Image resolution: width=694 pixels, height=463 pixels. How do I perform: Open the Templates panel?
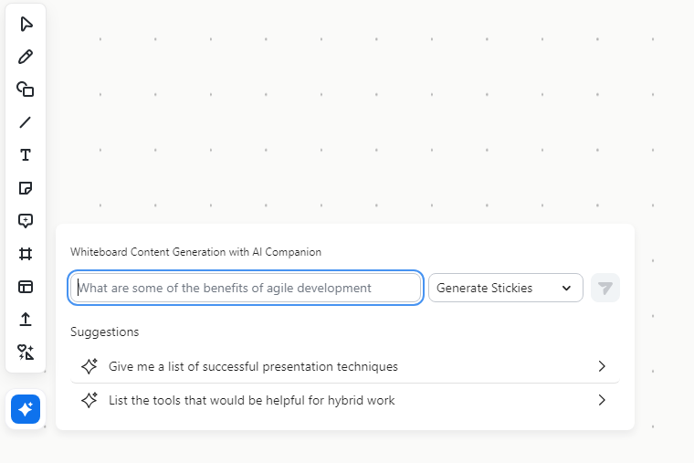(x=26, y=287)
